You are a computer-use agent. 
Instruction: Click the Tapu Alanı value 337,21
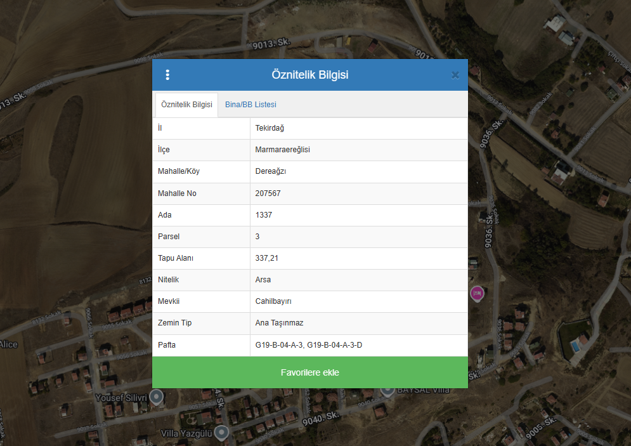[266, 258]
